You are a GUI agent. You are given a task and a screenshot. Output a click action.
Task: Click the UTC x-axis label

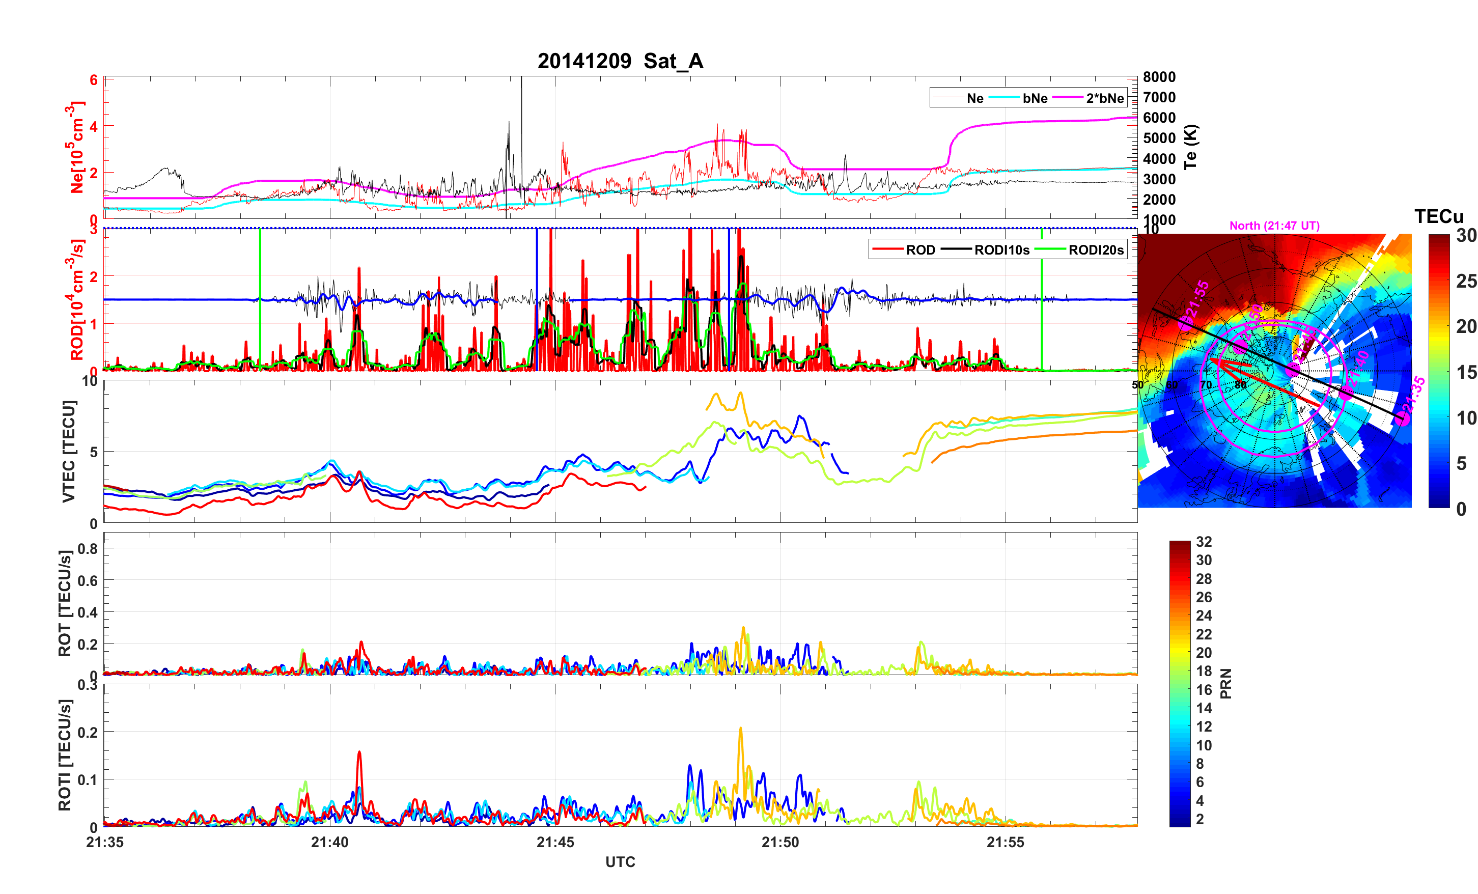(x=620, y=862)
